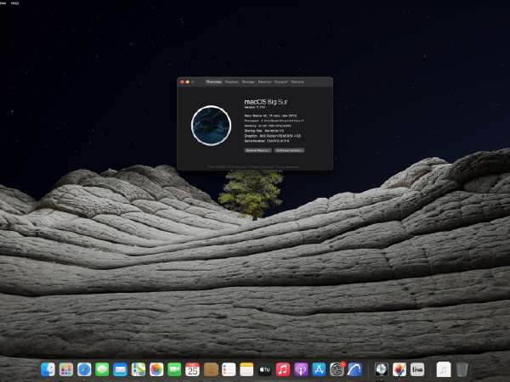The image size is (510, 382).
Task: Click the Memory info line
Action: click(268, 126)
